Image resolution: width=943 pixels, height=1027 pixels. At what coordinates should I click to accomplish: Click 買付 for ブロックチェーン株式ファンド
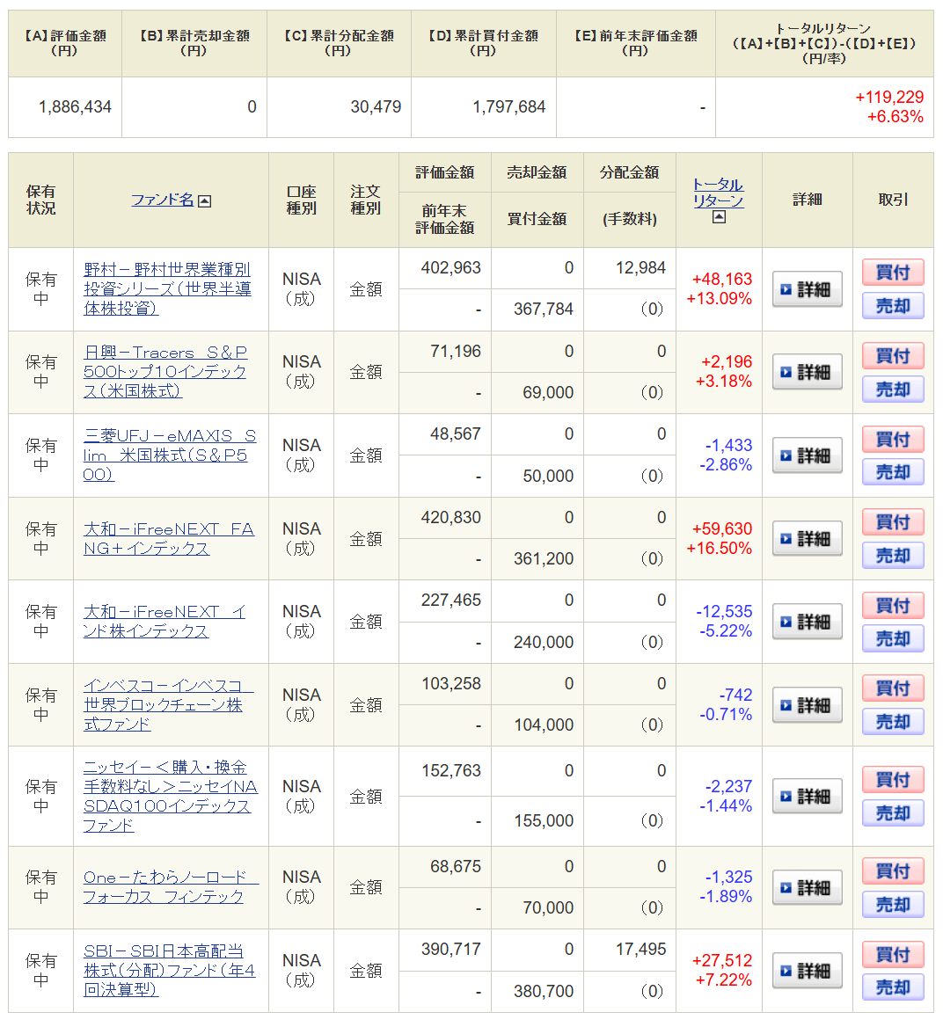[x=893, y=688]
